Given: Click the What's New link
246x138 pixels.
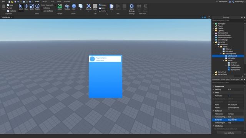Looking at the screenshot, I should (223, 2).
